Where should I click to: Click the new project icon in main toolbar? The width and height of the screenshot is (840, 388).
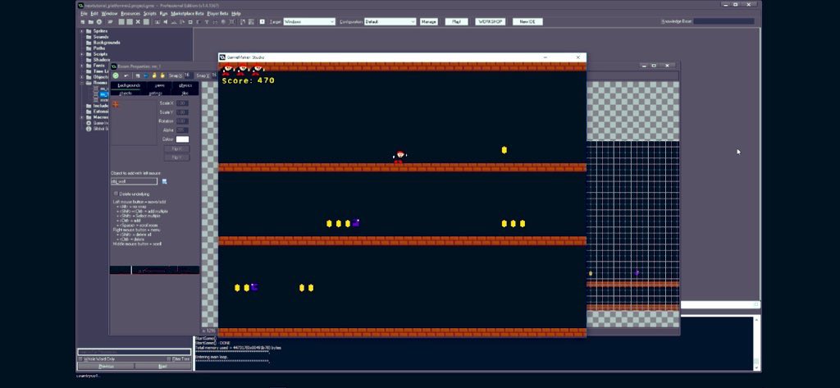(x=83, y=22)
